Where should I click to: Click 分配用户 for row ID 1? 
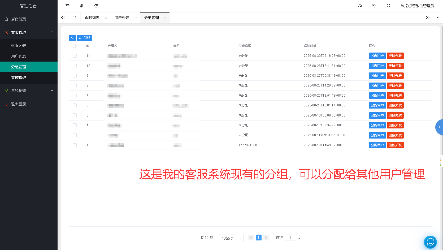click(x=377, y=145)
